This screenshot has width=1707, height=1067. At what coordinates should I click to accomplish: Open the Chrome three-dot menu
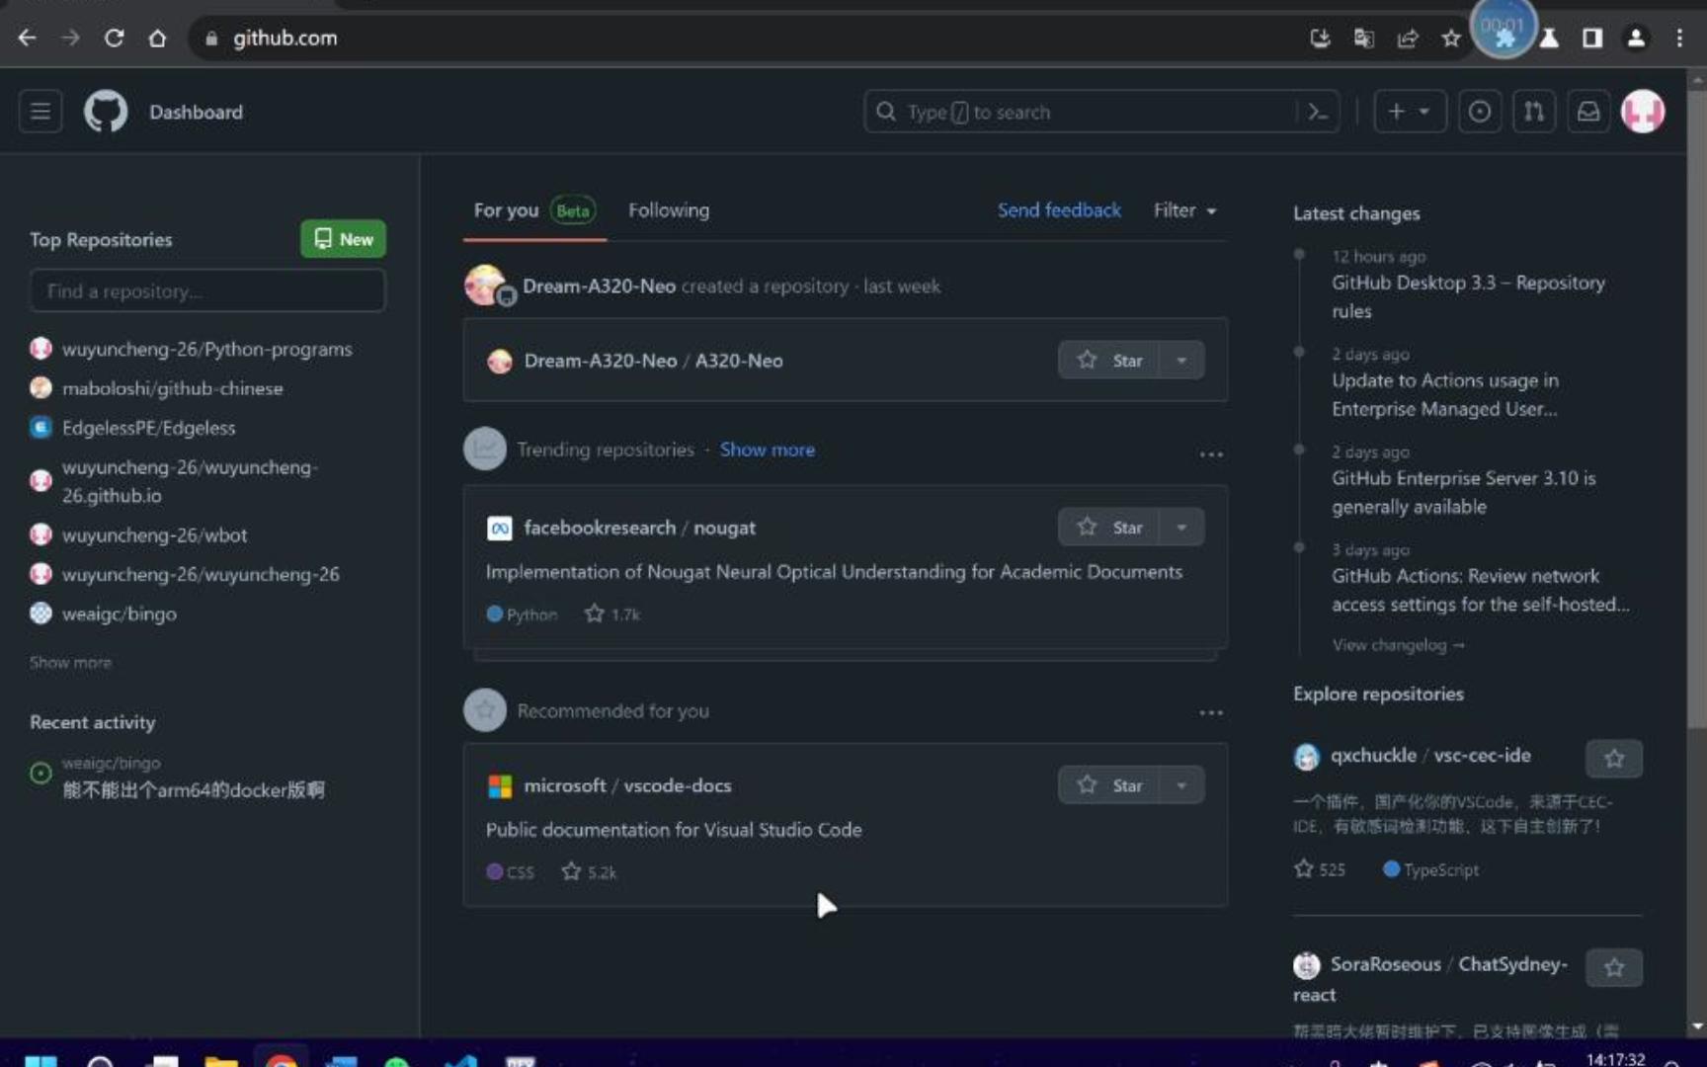(1679, 38)
